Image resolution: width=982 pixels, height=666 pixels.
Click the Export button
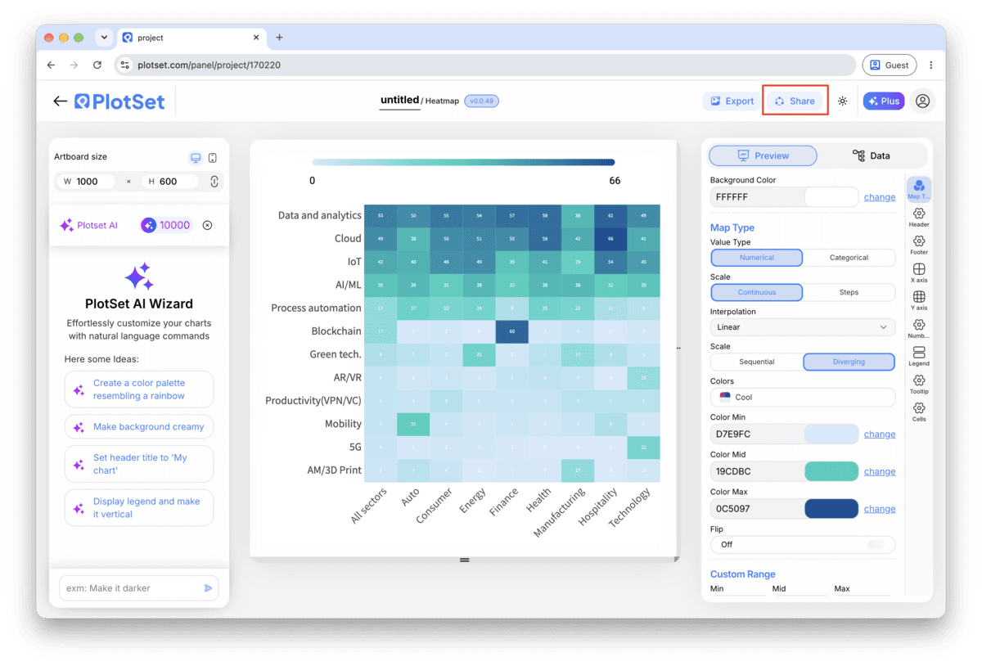(x=732, y=101)
